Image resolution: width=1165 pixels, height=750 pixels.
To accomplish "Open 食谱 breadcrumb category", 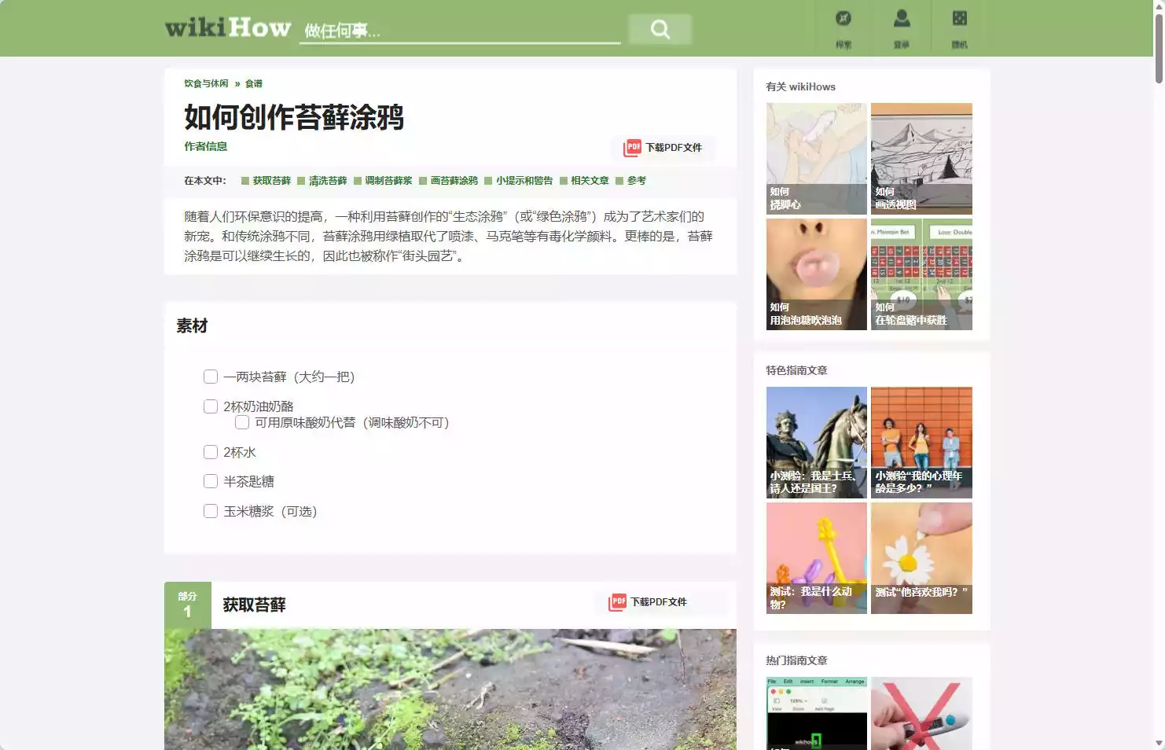I will [x=254, y=83].
